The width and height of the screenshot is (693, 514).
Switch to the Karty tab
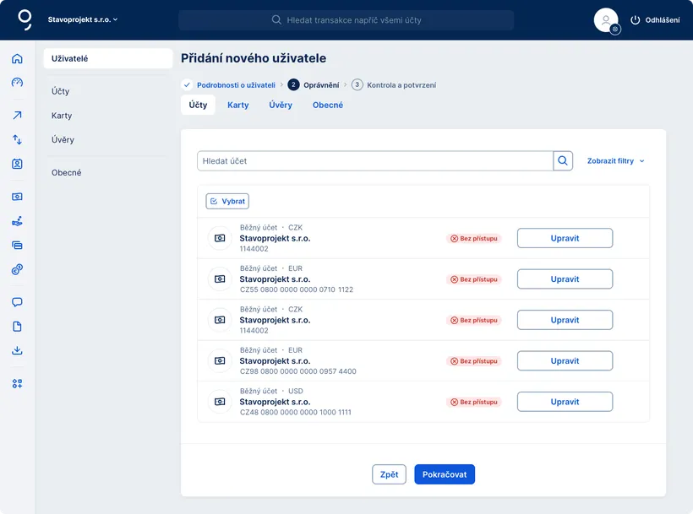point(237,106)
